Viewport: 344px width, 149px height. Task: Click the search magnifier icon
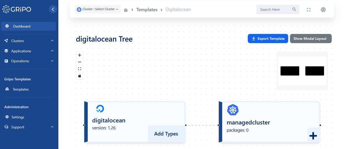294,9
